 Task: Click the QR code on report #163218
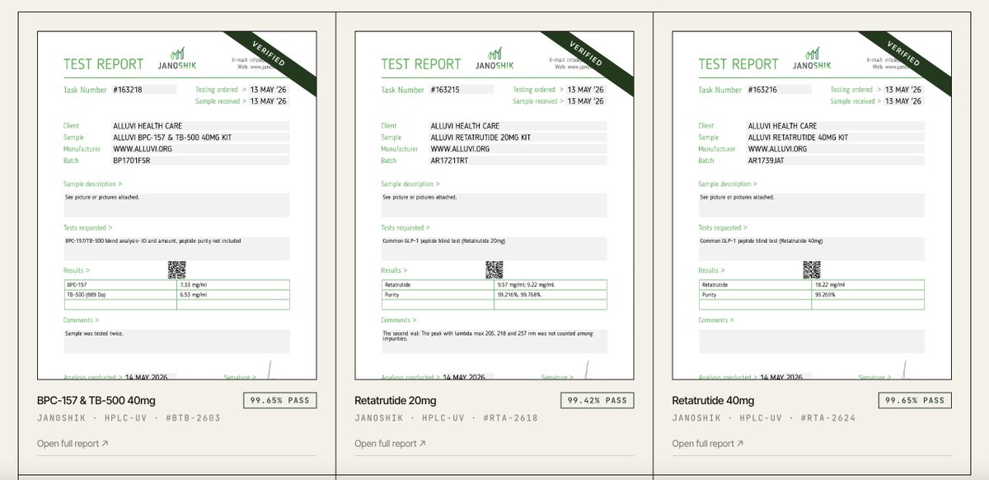[x=176, y=269]
